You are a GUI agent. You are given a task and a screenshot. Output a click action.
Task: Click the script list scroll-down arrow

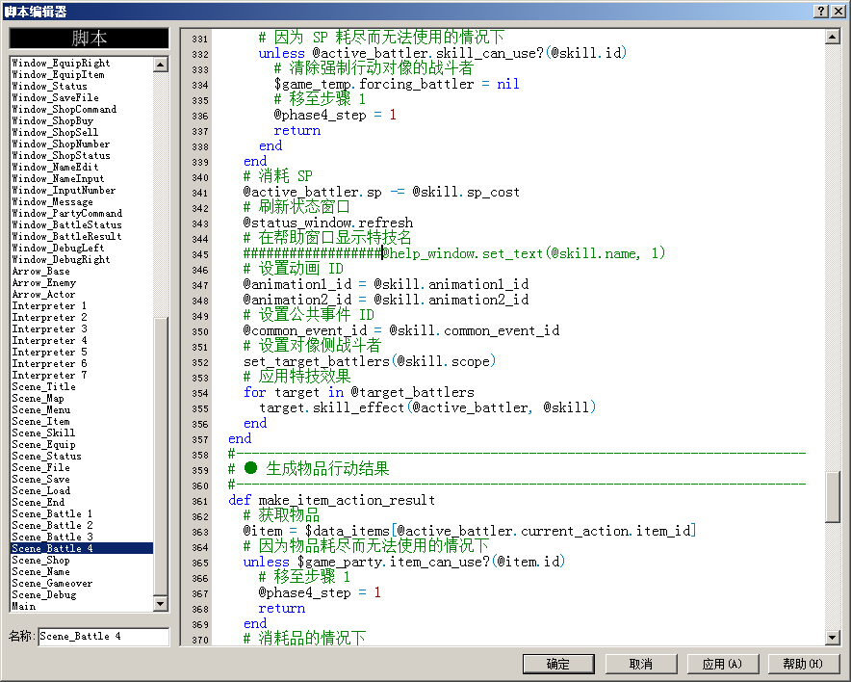[x=161, y=604]
